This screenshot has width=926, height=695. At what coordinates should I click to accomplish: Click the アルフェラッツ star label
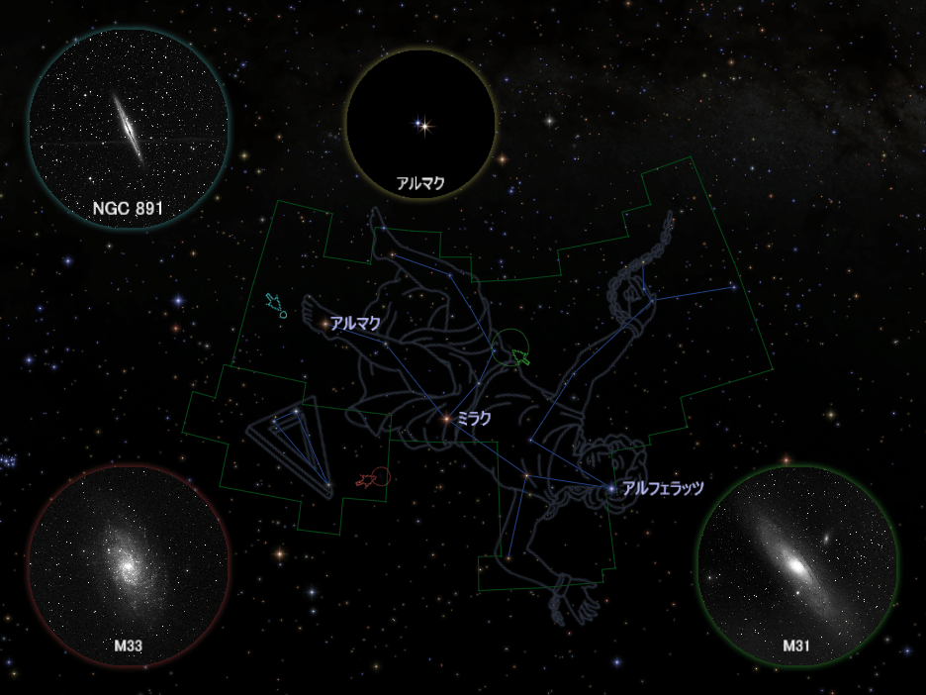(x=663, y=488)
